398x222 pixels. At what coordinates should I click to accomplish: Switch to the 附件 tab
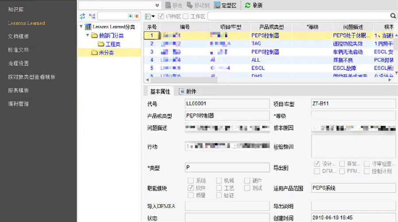pyautogui.click(x=188, y=92)
